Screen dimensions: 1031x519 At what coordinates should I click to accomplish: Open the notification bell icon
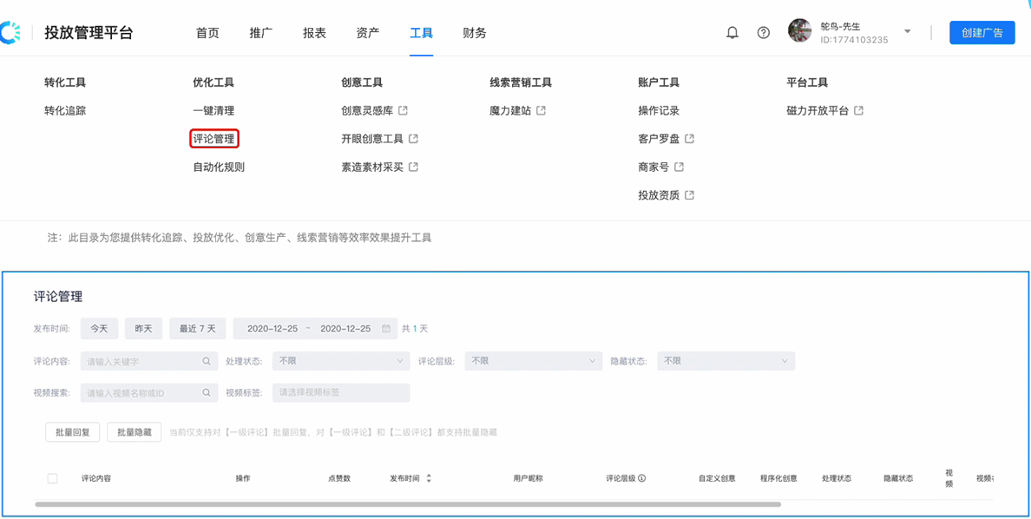(x=732, y=32)
